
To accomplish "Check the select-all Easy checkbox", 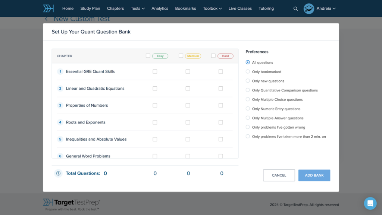I will pyautogui.click(x=148, y=55).
